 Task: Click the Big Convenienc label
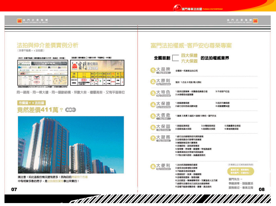[164, 169]
